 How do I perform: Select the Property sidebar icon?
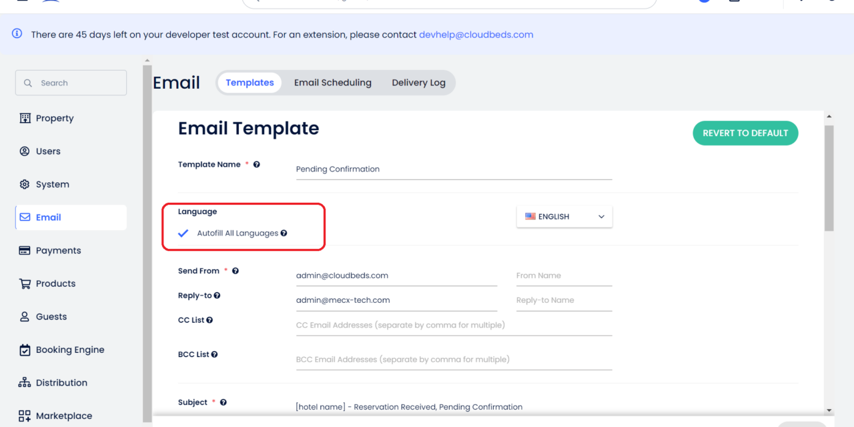point(25,118)
